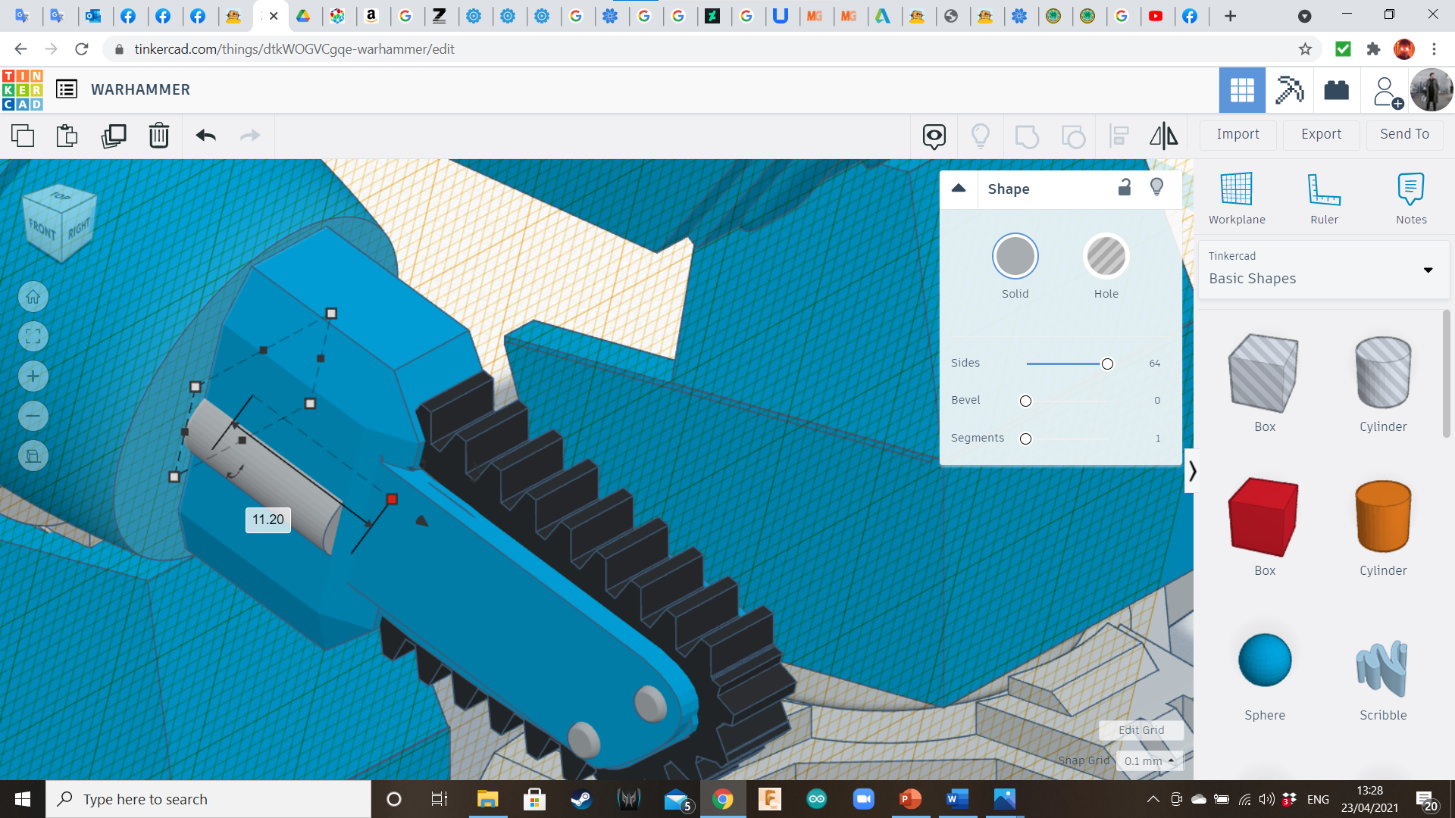Click the Mirror tool icon

point(1163,136)
